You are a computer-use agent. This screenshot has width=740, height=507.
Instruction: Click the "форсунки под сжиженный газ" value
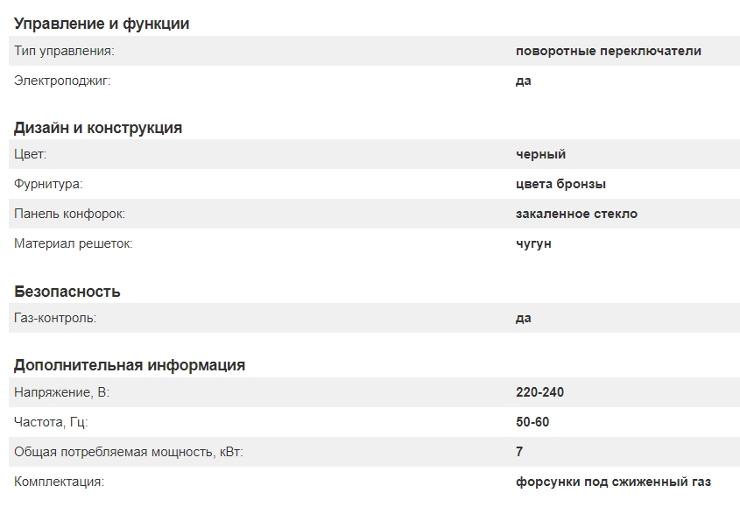613,482
